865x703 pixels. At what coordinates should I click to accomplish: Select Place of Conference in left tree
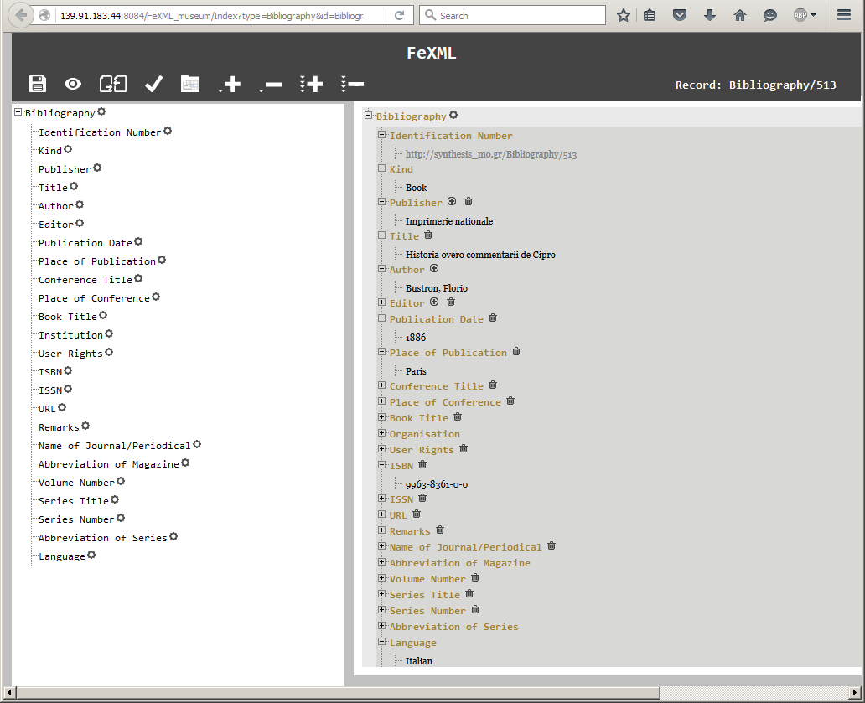[x=95, y=298]
